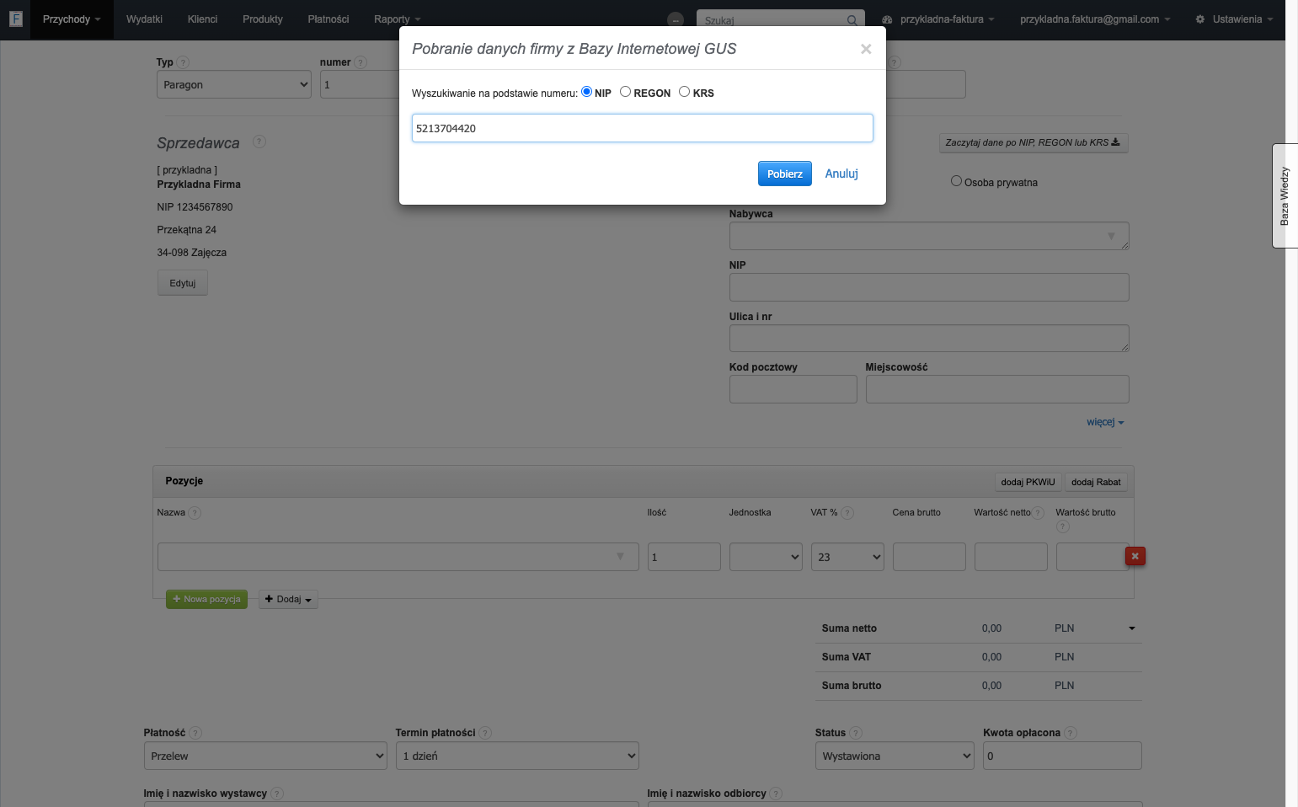Open the Status dropdown showing Wystawiona
The image size is (1298, 807).
pyautogui.click(x=895, y=756)
